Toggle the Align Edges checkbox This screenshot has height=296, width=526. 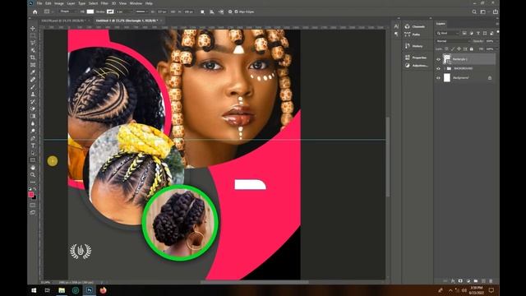[x=237, y=12]
